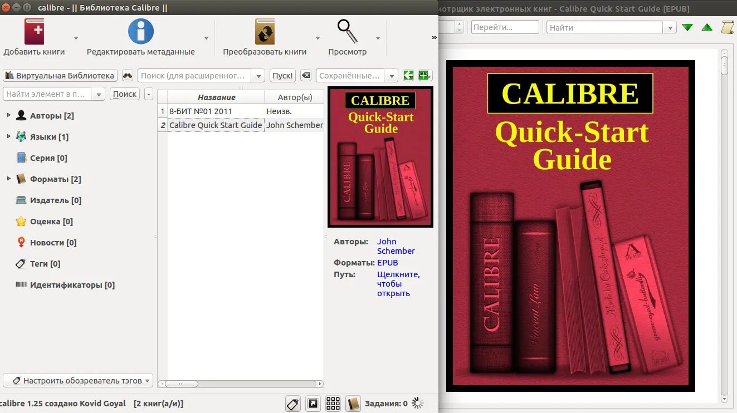This screenshot has height=413, width=737.
Task: Click the Languages globe icon
Action: point(21,136)
